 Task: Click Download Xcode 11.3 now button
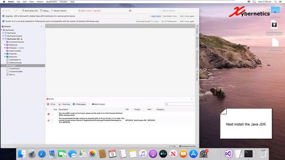(x=147, y=21)
